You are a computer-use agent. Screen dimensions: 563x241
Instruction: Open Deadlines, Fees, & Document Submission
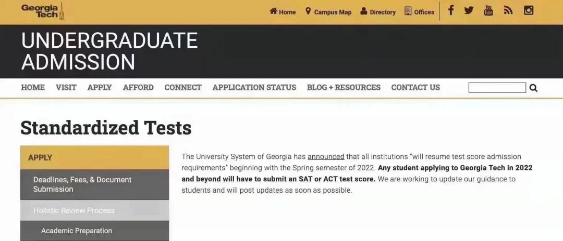click(82, 184)
